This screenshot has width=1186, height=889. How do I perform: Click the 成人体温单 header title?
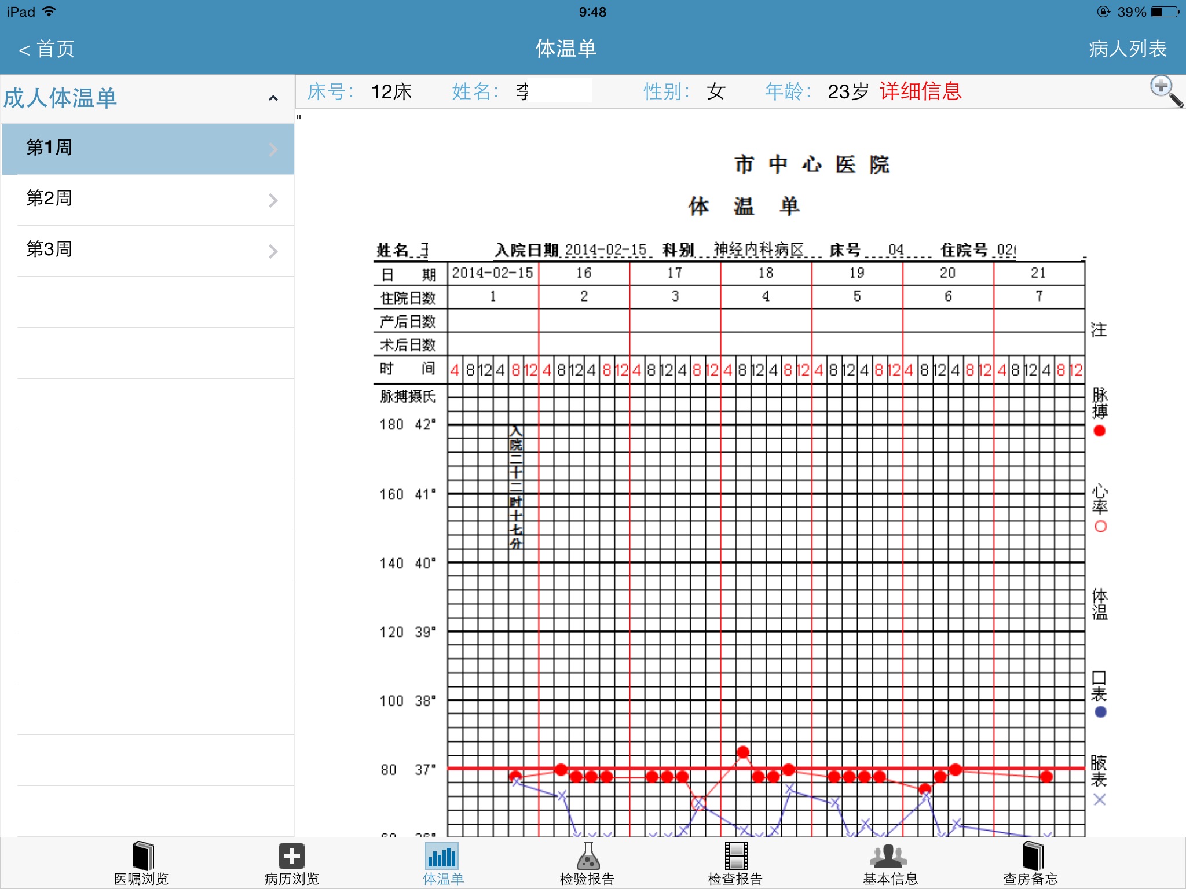pos(60,98)
